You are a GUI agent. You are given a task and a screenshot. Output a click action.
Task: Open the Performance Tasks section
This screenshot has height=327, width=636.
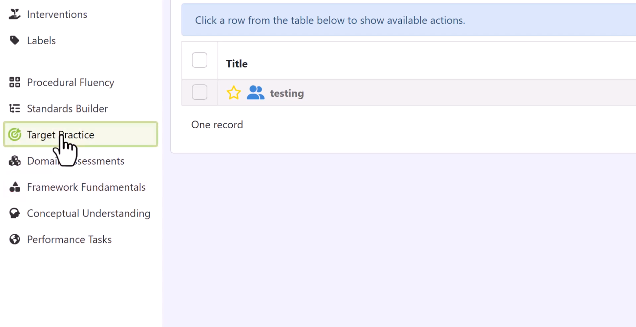69,239
